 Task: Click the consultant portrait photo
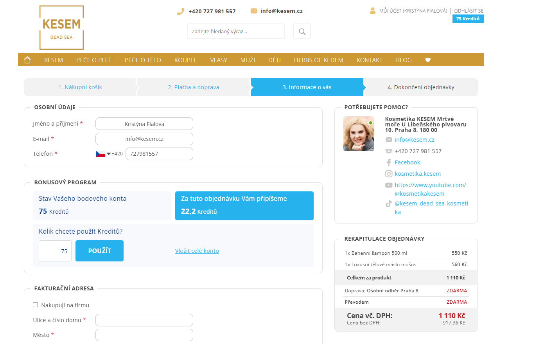coord(359,133)
